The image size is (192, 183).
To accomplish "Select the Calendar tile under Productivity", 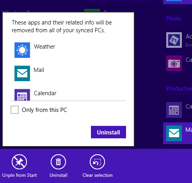I will [x=174, y=110].
